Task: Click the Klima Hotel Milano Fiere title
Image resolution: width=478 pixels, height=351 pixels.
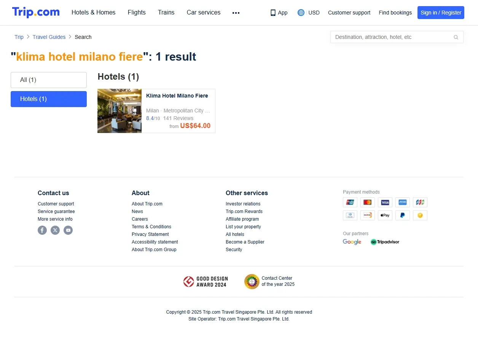Action: [177, 96]
